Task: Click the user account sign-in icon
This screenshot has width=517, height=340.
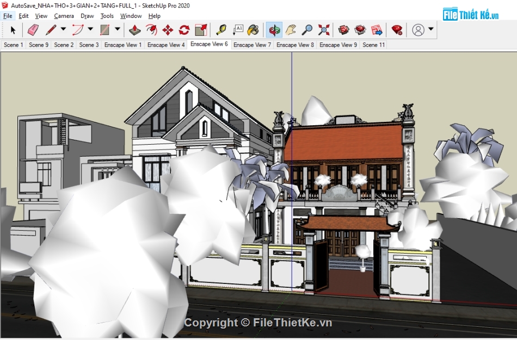Action: tap(418, 30)
